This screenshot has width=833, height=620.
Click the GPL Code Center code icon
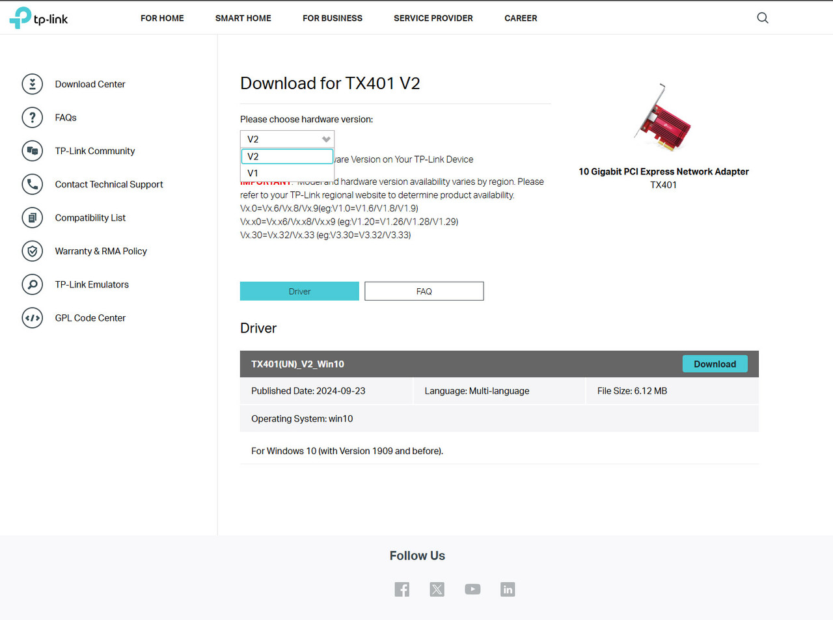(33, 317)
